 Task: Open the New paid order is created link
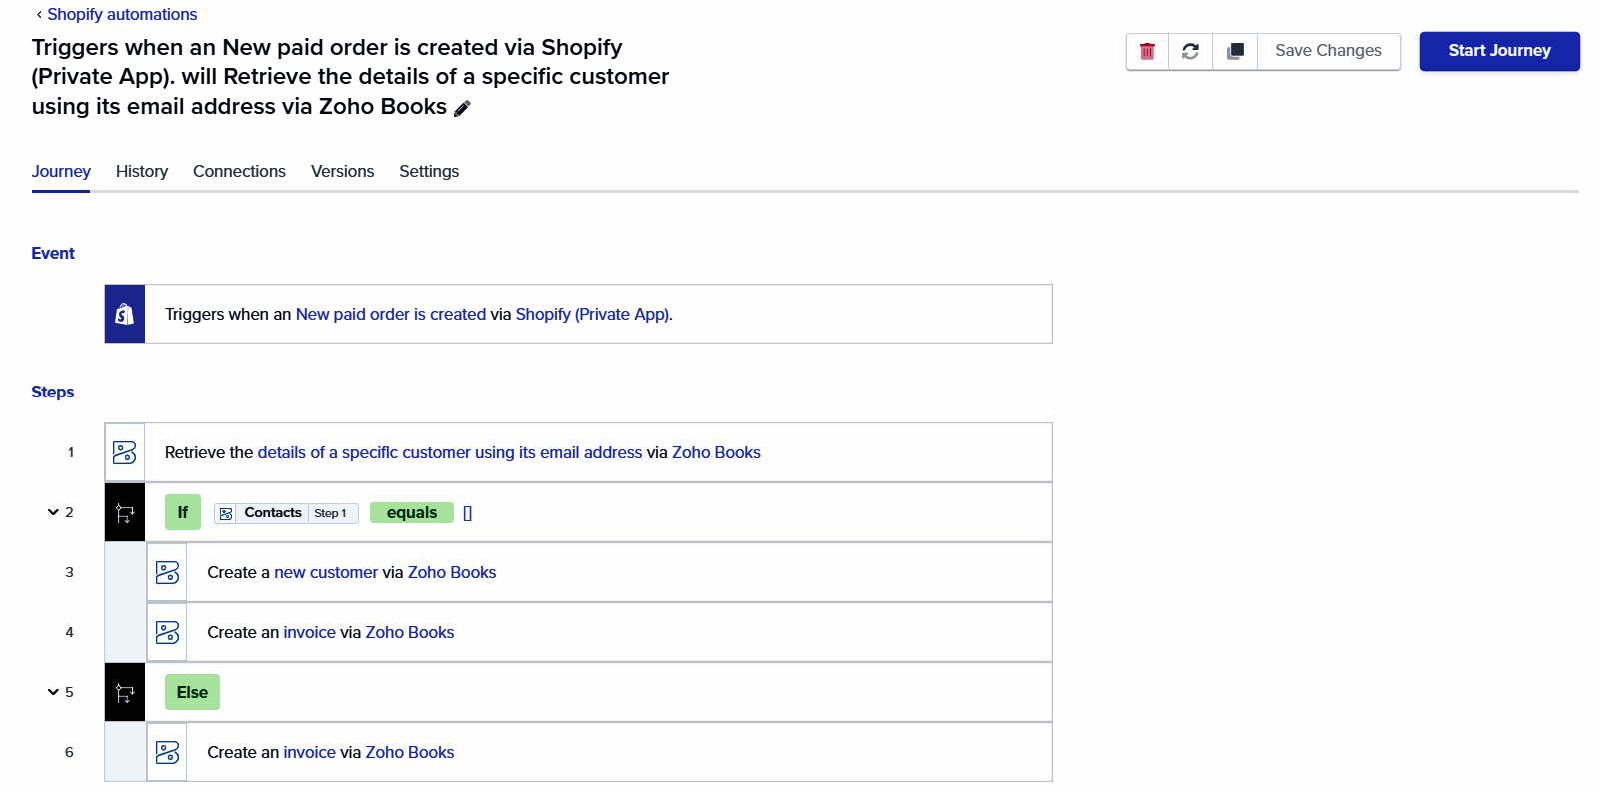(390, 314)
